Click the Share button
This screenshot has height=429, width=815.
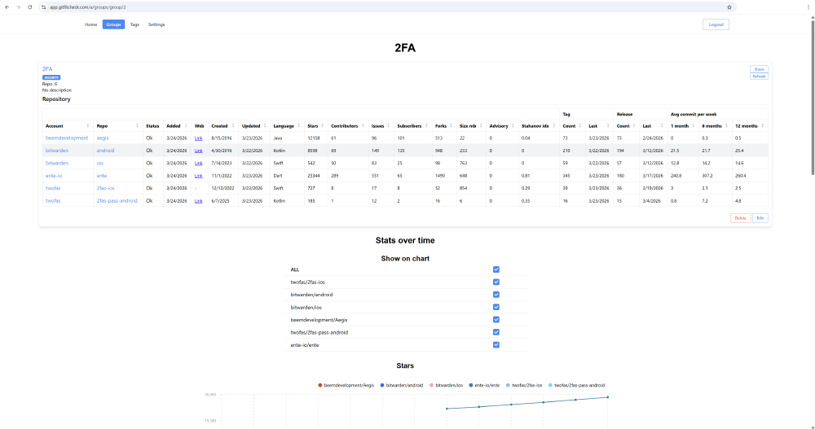point(759,69)
